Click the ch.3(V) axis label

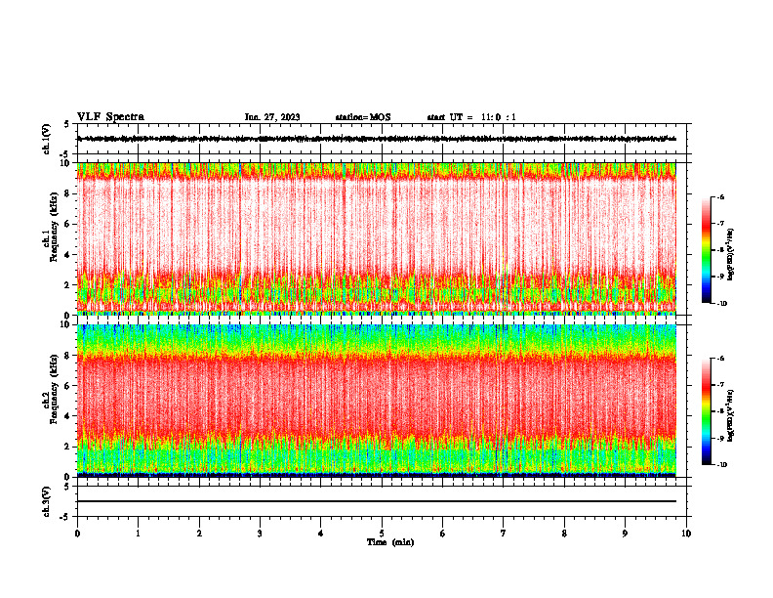(46, 501)
